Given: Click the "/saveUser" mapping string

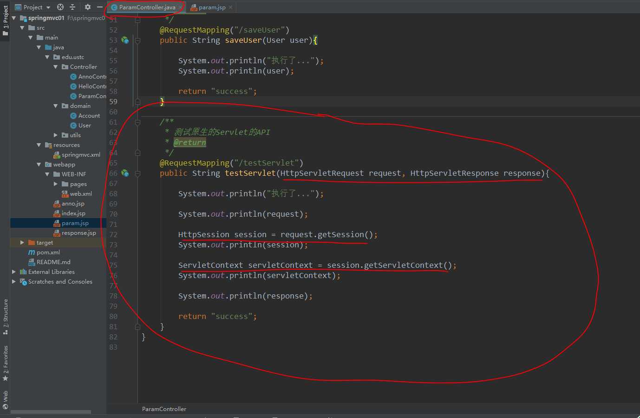Looking at the screenshot, I should pos(260,30).
